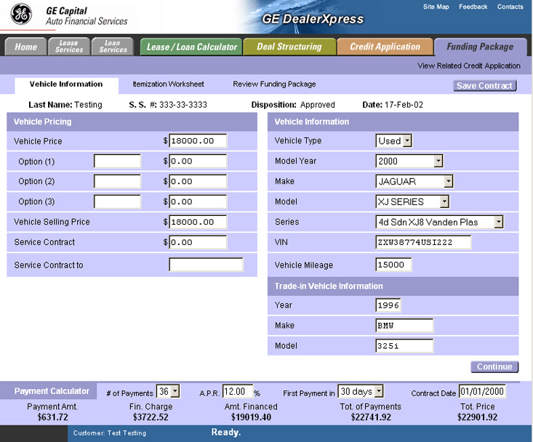Open the Contacts link
Viewport: 533px width, 442px height.
point(510,7)
